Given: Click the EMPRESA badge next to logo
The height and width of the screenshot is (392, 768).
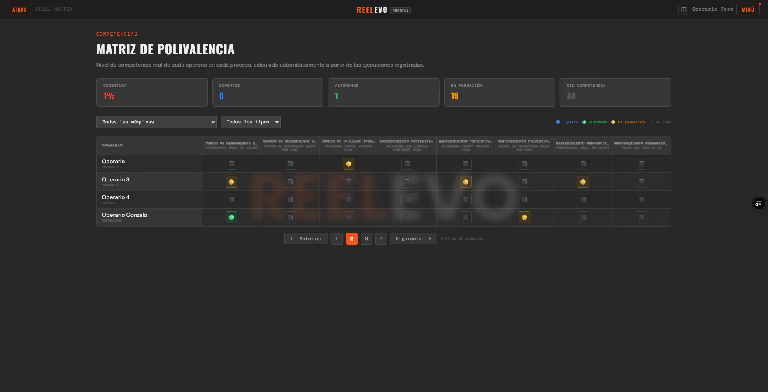Looking at the screenshot, I should click(400, 11).
